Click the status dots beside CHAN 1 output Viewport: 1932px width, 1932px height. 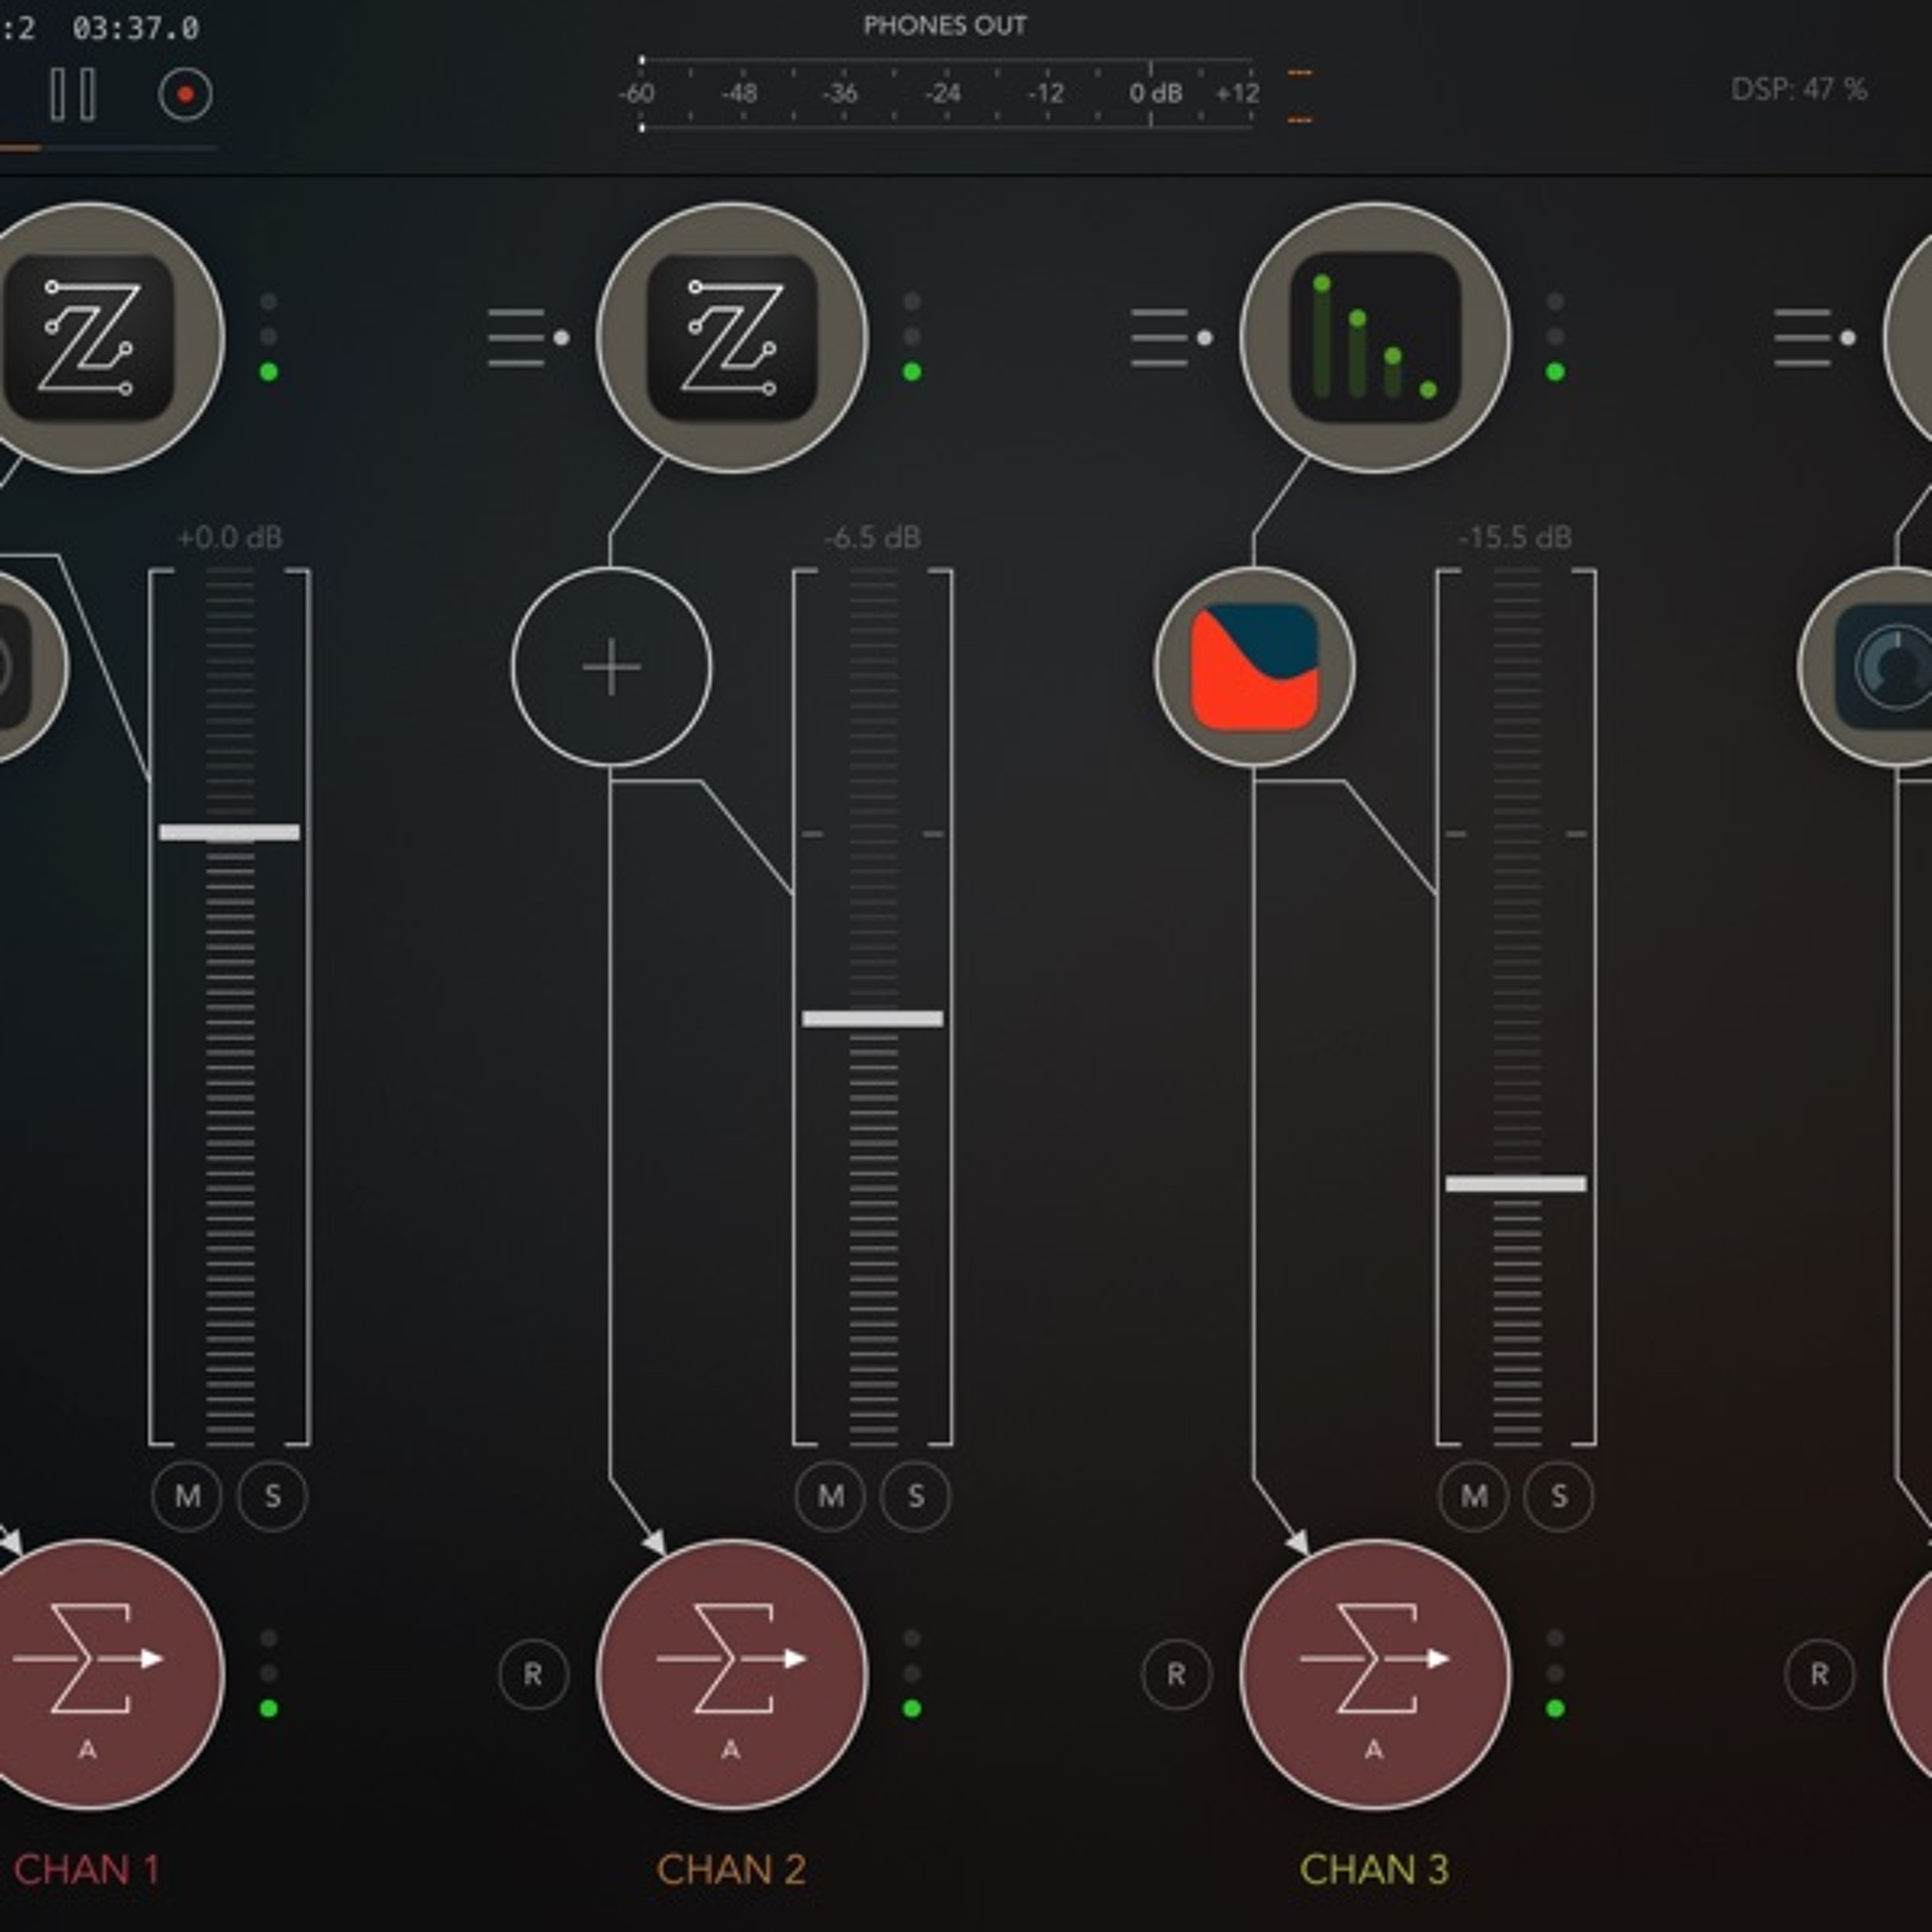click(268, 1674)
